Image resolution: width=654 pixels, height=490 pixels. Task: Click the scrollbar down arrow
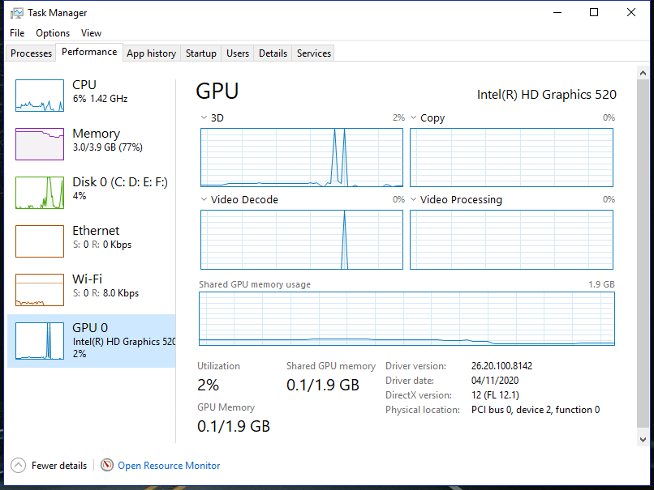pyautogui.click(x=643, y=440)
